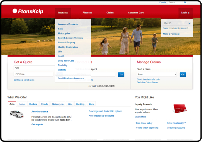Open Coverage and deductible options link
This screenshot has width=202, height=142.
pos(105,111)
